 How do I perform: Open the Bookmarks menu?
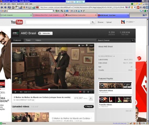(x=20, y=4)
